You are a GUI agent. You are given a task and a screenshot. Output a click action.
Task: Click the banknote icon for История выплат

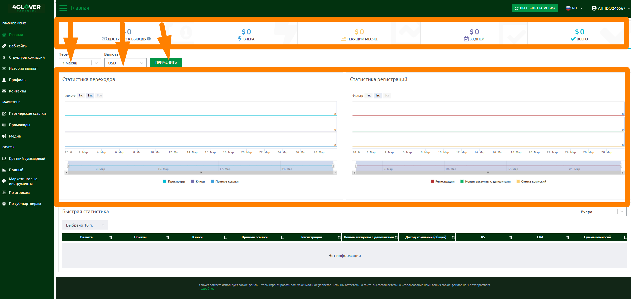tap(4, 68)
